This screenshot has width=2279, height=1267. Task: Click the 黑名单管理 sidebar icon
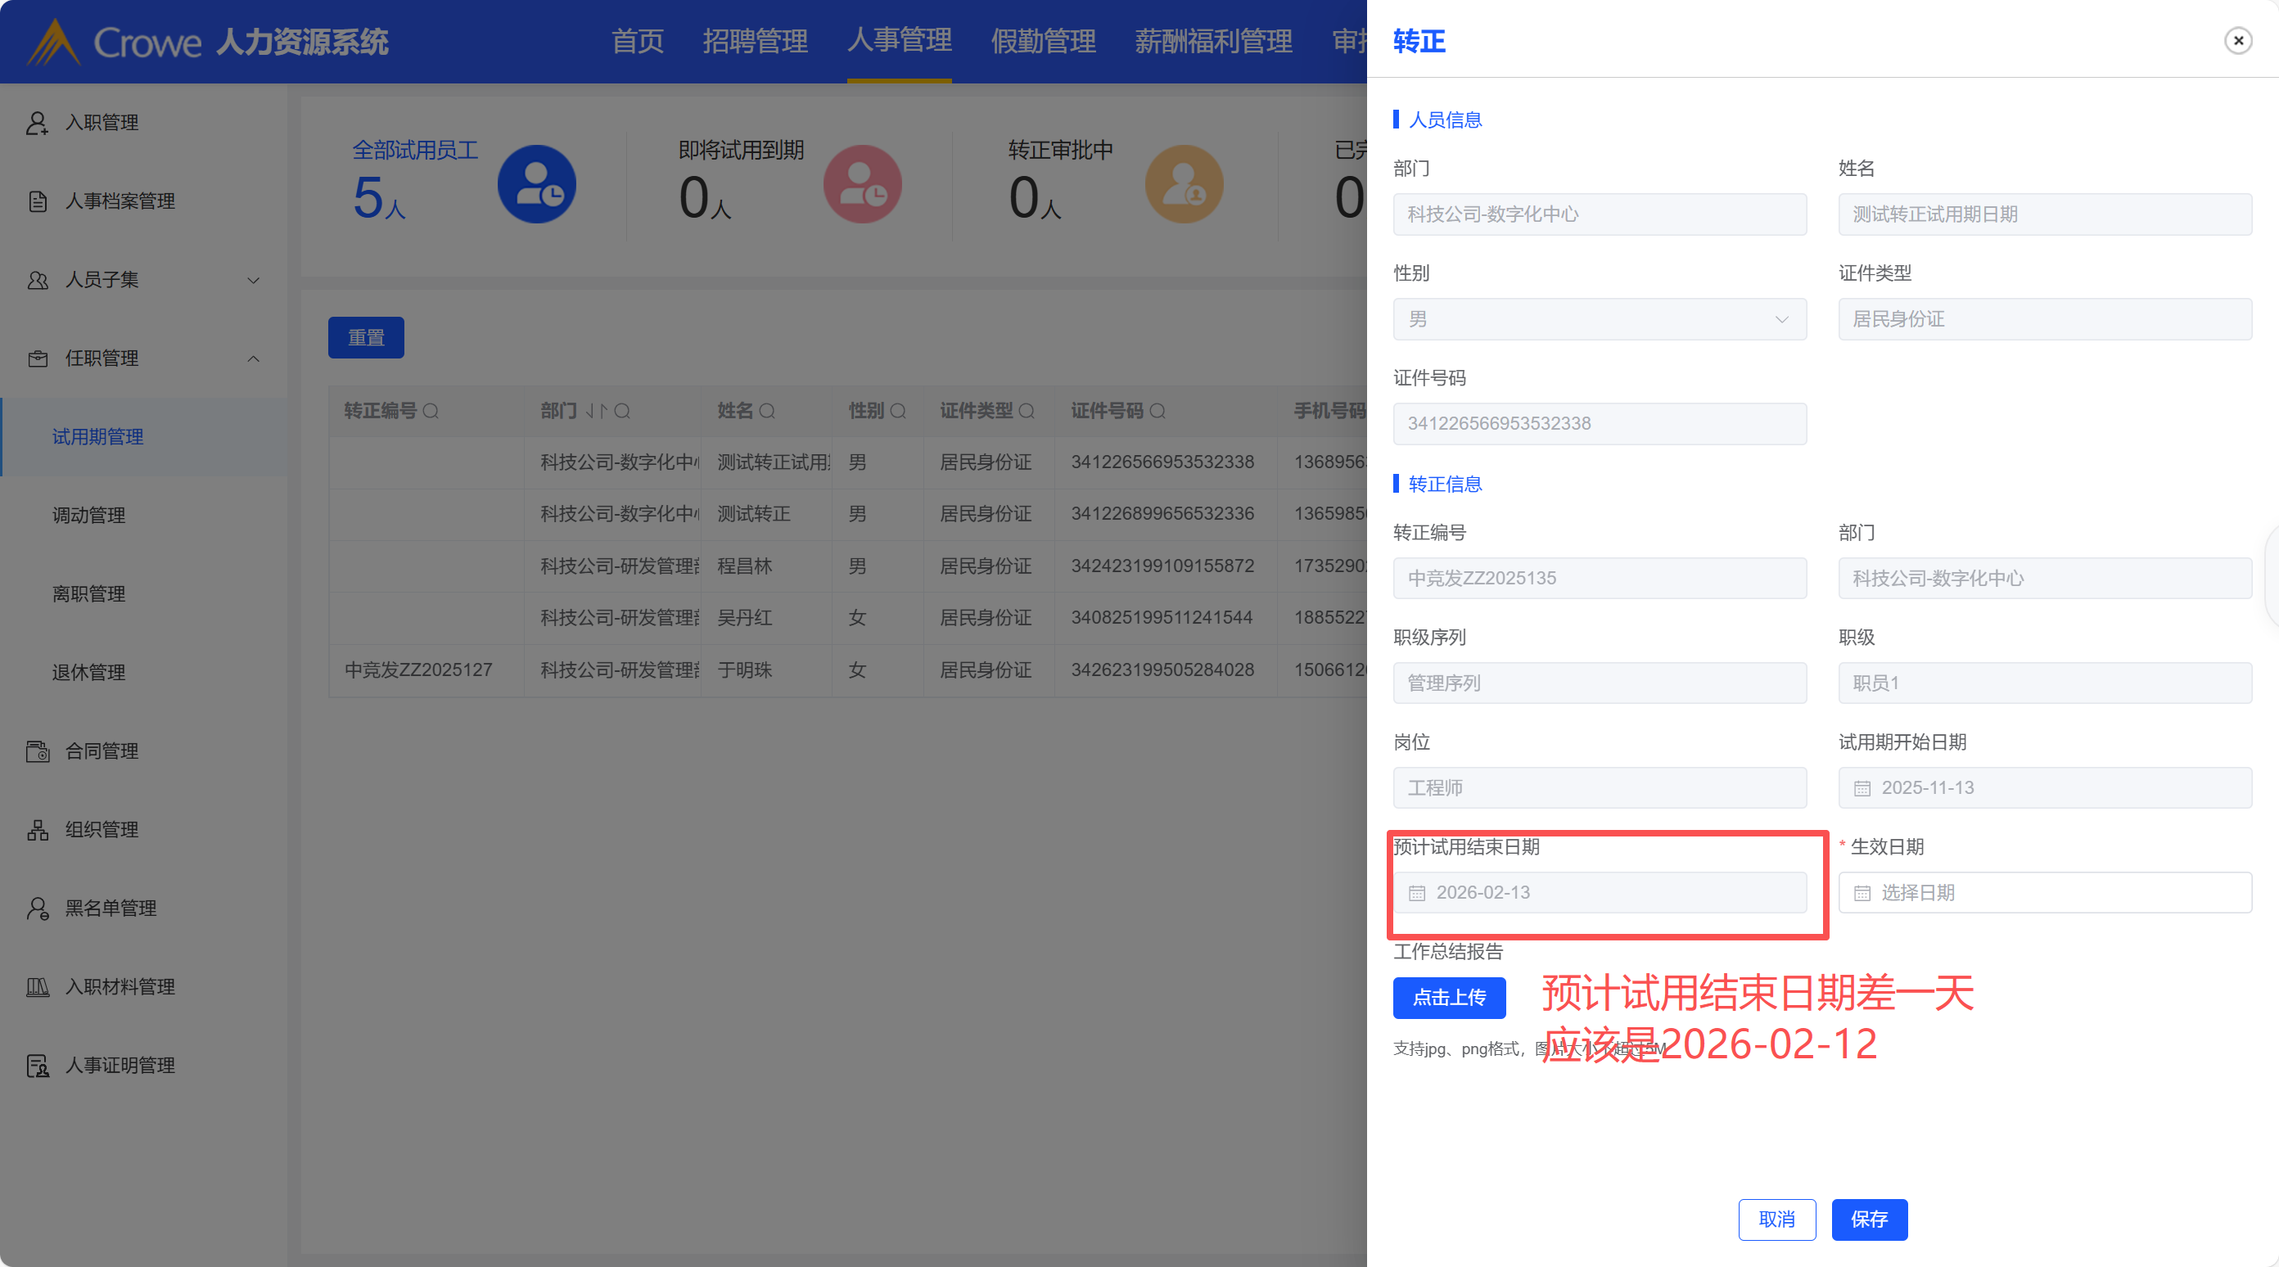tap(37, 909)
